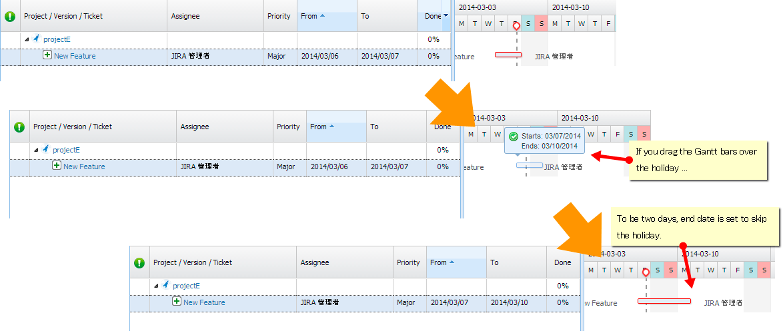Click Priority column header in middle panel
This screenshot has height=335, width=783.
[288, 127]
